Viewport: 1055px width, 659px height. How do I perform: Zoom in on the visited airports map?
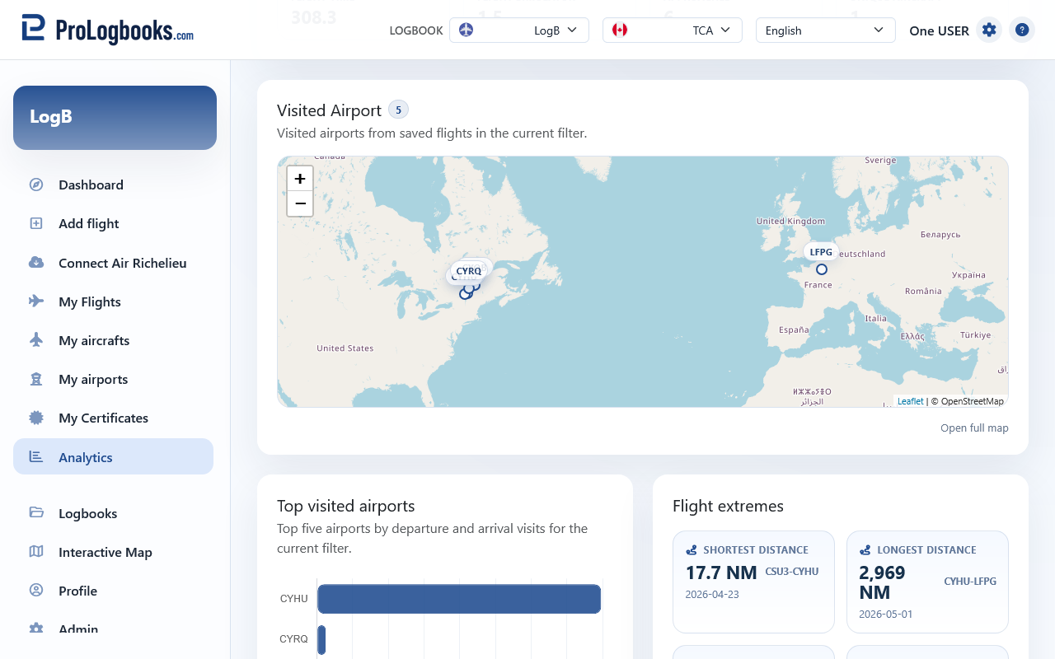coord(300,178)
